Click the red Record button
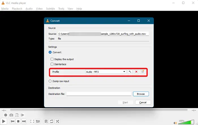Viewport: 198px width, 125px height. click(6, 115)
